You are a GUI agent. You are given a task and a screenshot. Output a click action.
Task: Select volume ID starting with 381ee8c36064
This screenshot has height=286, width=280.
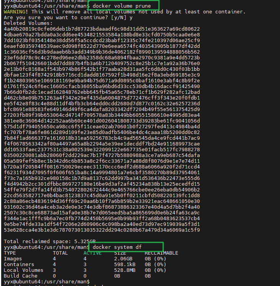click(x=102, y=121)
